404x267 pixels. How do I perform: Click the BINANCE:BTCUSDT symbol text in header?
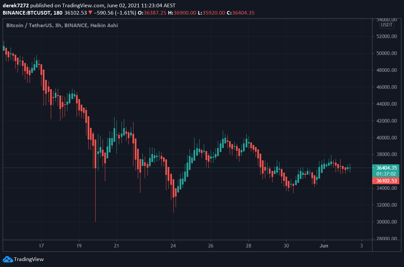coord(27,13)
